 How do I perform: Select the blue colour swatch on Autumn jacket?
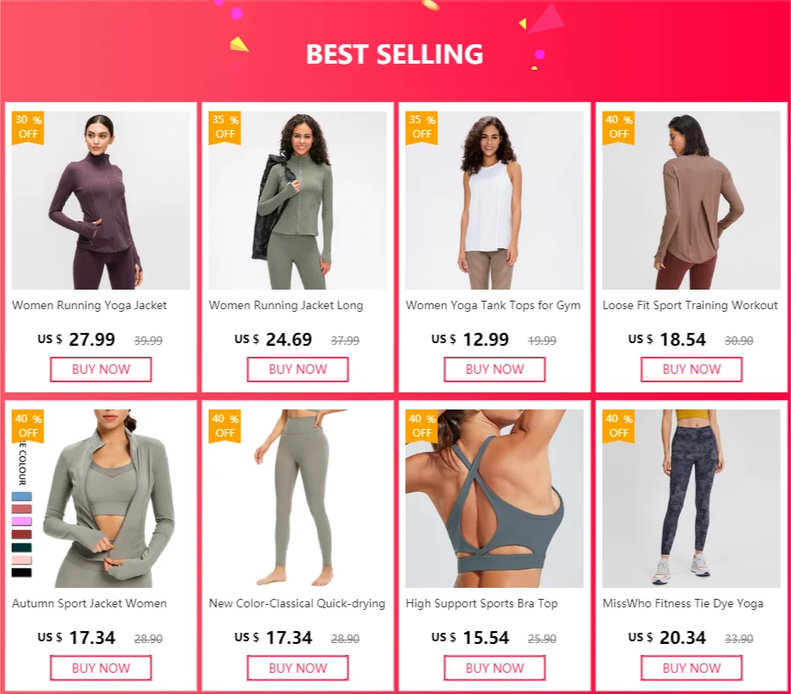point(22,496)
